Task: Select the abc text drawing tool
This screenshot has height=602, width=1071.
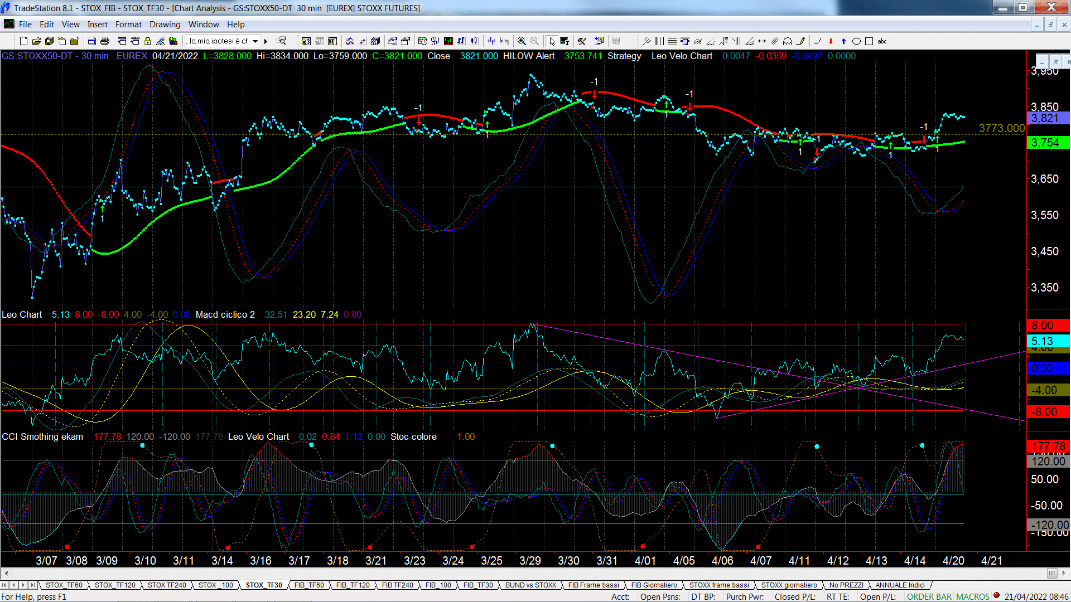Action: click(x=882, y=41)
